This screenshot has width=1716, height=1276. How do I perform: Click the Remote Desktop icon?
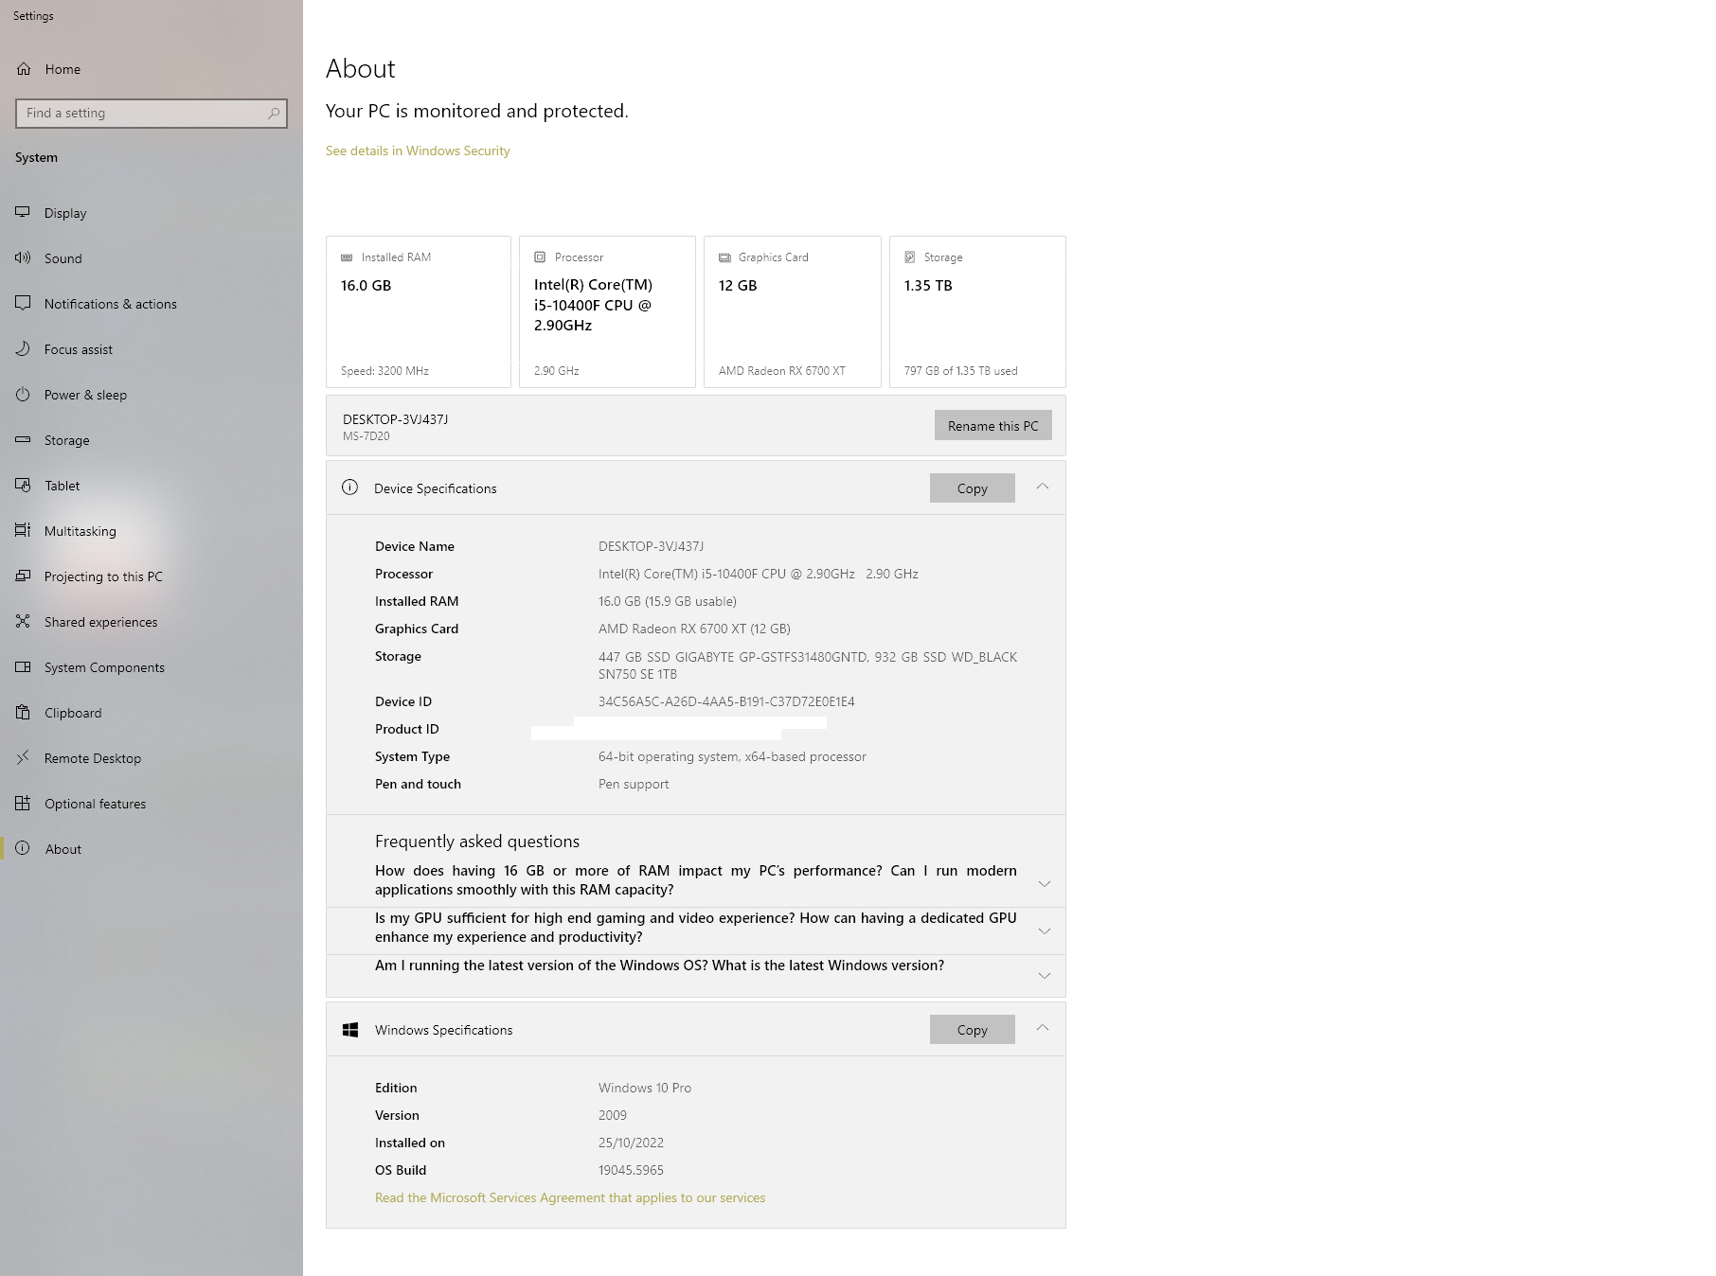click(23, 758)
